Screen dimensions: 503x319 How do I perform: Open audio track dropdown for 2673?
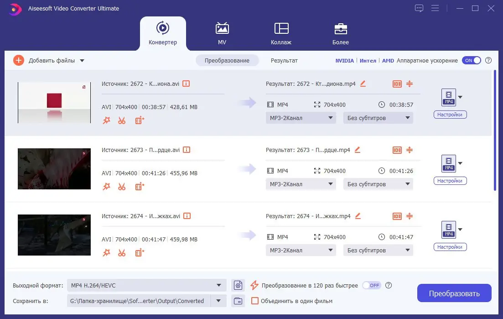pos(301,184)
